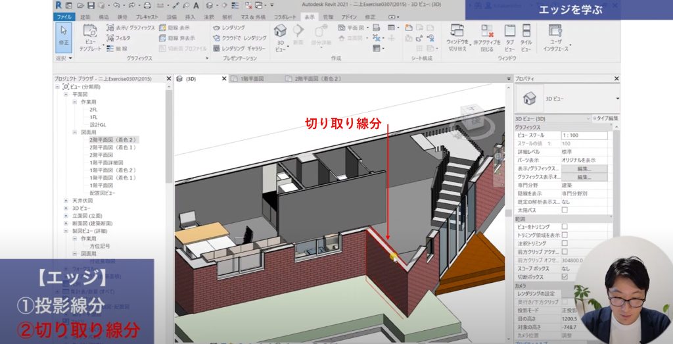Select the Modify (修正) arrow tool

(x=64, y=34)
